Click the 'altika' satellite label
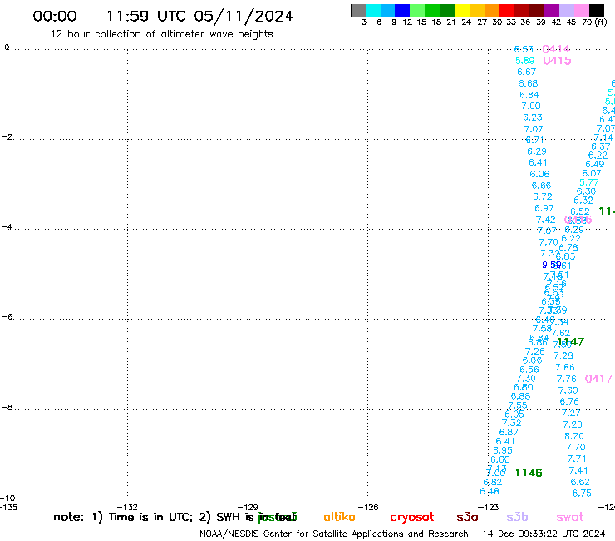615x541 pixels. 339,517
